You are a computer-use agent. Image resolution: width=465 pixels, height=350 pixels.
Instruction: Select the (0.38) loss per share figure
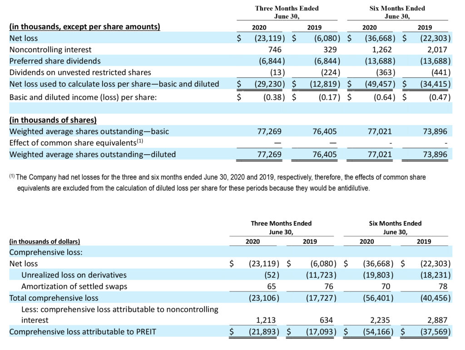click(x=274, y=97)
